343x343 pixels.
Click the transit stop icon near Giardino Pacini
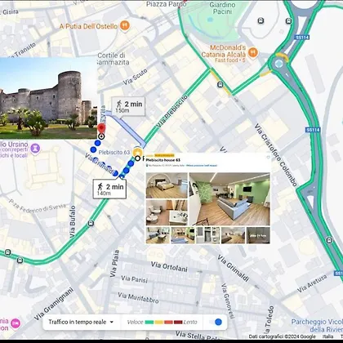(x=261, y=20)
